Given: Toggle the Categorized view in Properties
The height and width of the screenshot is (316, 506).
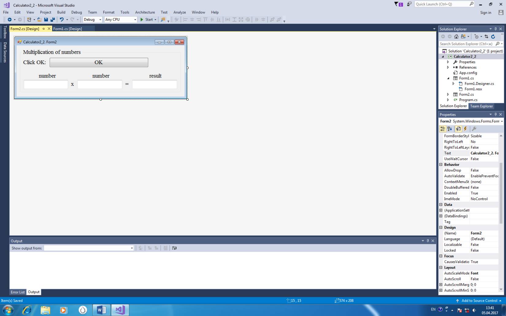Looking at the screenshot, I should (x=443, y=129).
